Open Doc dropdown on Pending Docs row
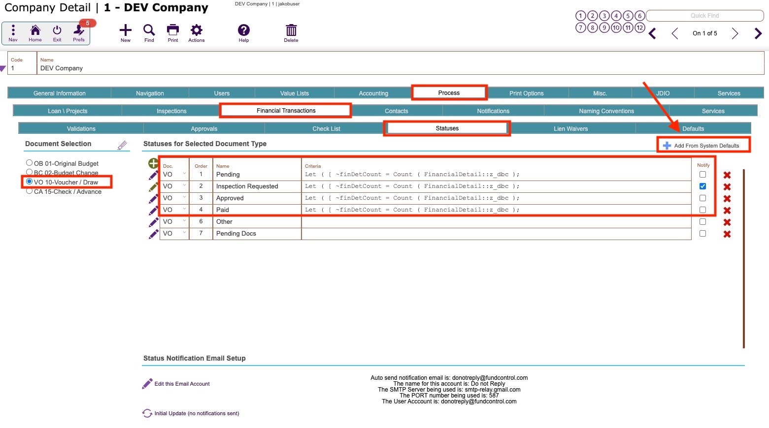Image resolution: width=769 pixels, height=428 pixels. point(184,233)
